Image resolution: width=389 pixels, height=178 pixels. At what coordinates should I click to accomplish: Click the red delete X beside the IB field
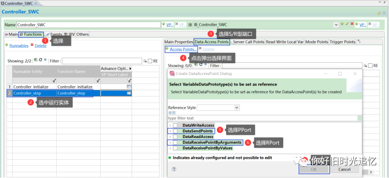(x=352, y=24)
